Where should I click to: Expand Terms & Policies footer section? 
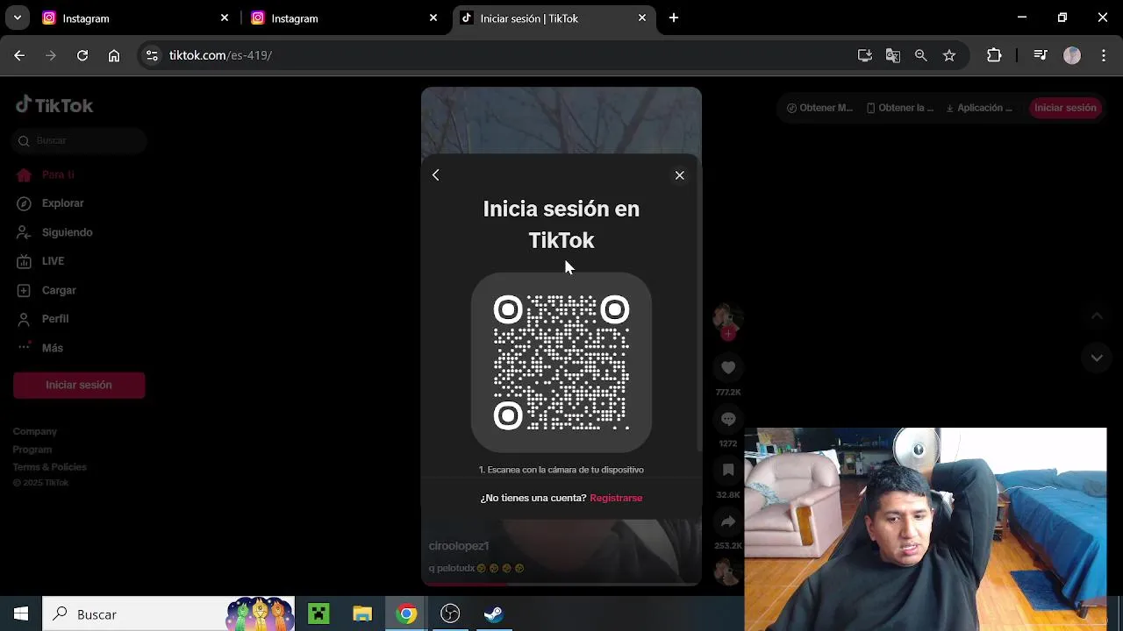(x=50, y=467)
